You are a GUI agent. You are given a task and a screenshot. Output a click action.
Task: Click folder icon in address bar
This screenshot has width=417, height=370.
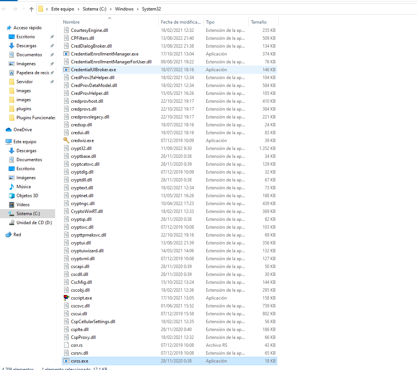(41, 9)
